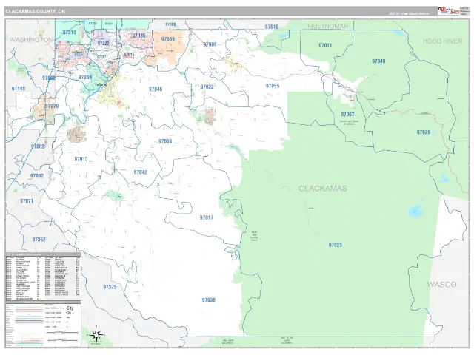Click ZIP code label 97042
Viewport: 474px width, 355px height.
point(140,172)
